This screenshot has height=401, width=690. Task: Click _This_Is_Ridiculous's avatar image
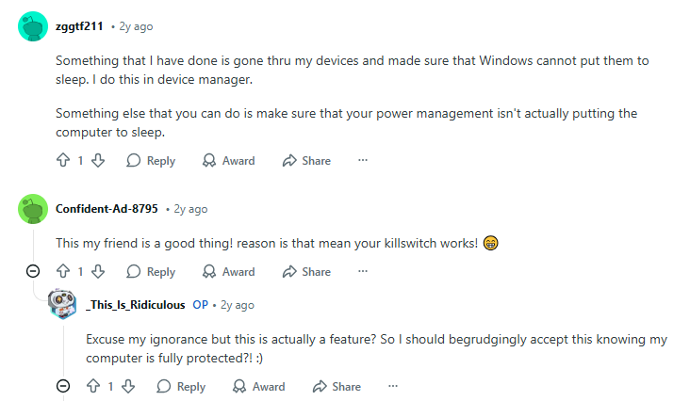pos(63,305)
